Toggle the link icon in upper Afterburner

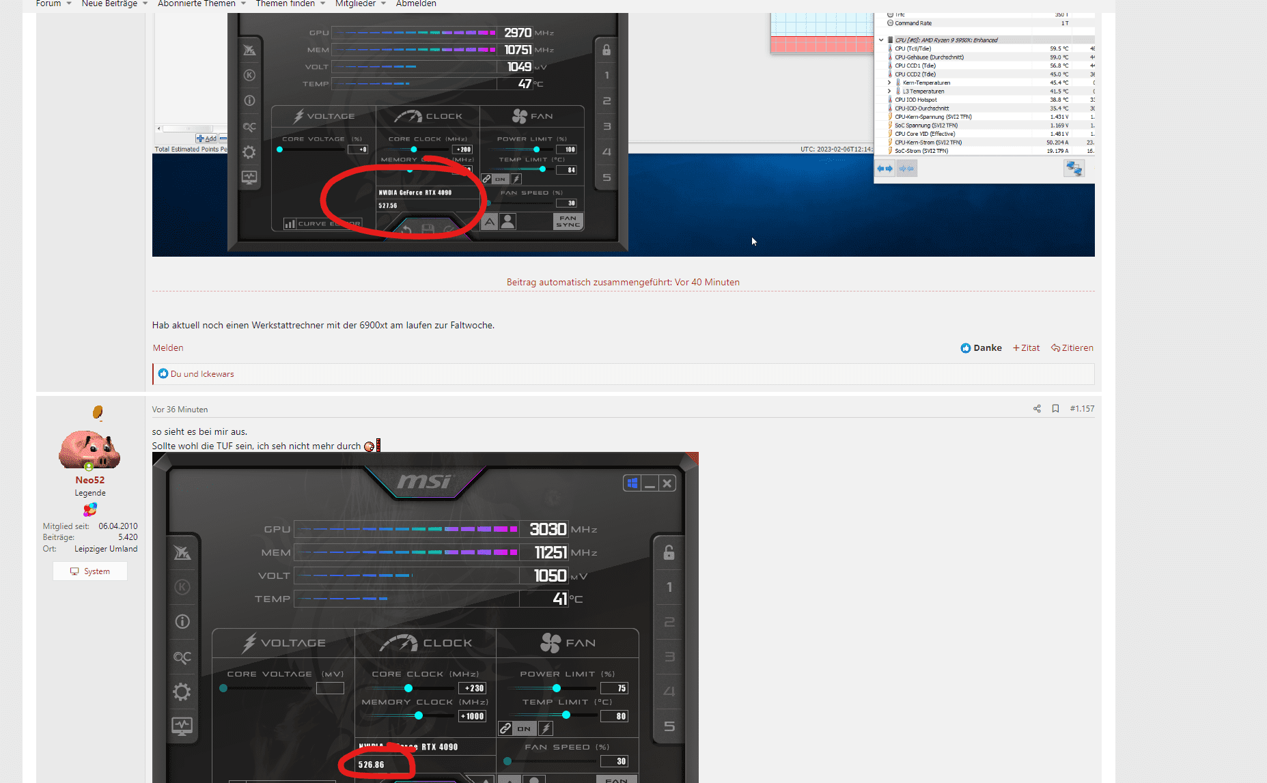486,179
